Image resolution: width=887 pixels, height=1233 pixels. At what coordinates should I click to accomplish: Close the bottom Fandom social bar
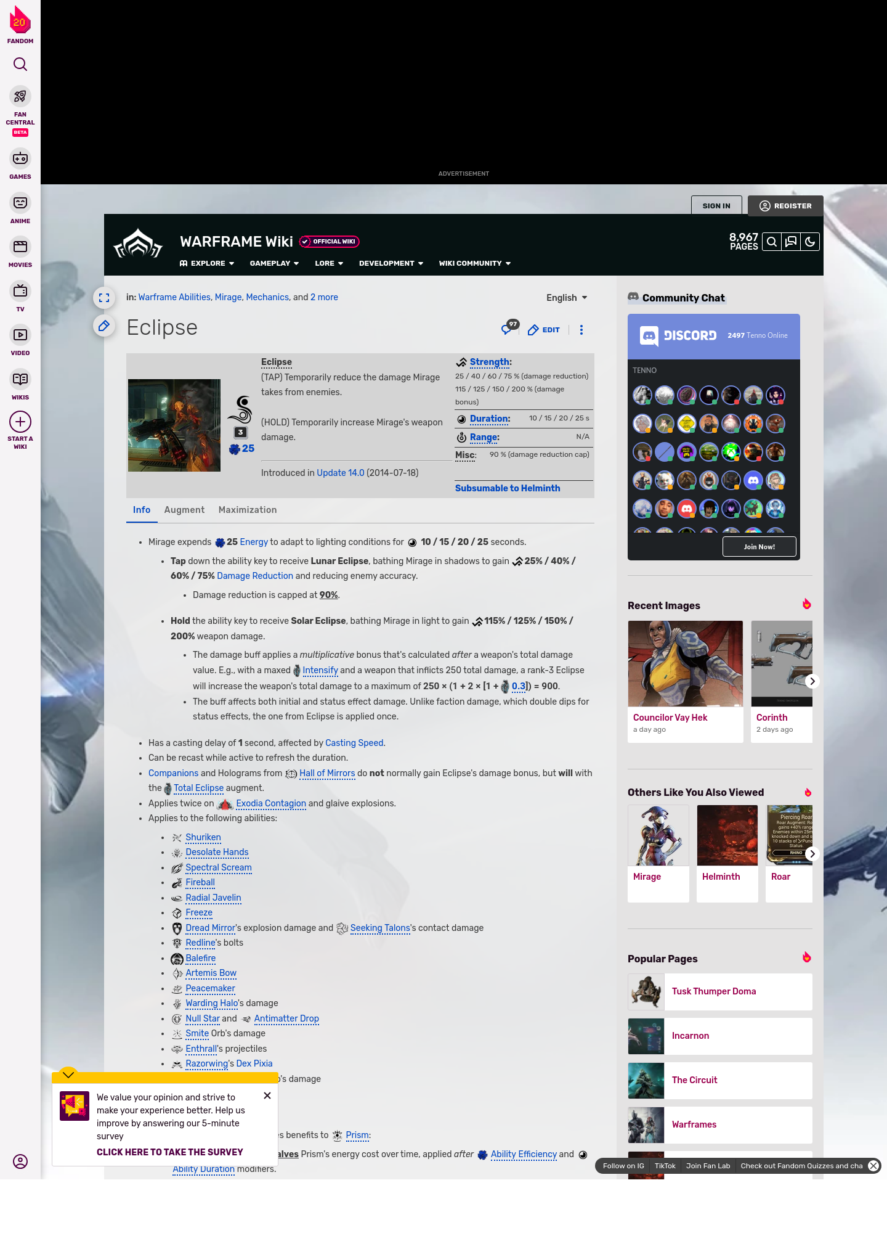(x=873, y=1166)
